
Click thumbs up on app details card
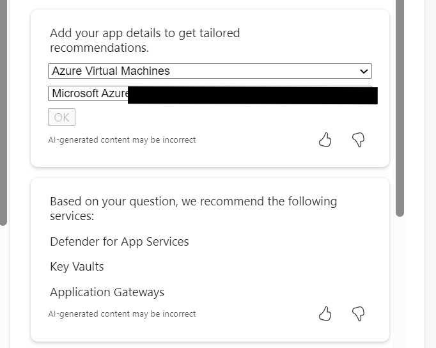point(325,139)
